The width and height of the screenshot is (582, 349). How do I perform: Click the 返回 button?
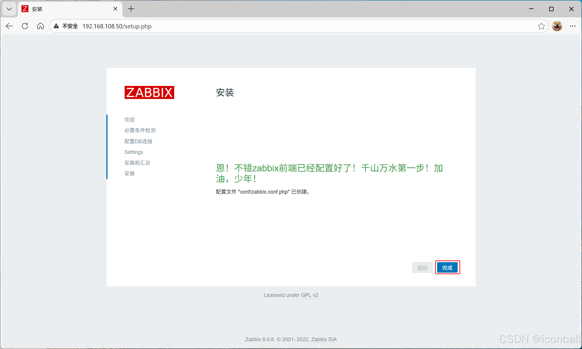point(422,267)
